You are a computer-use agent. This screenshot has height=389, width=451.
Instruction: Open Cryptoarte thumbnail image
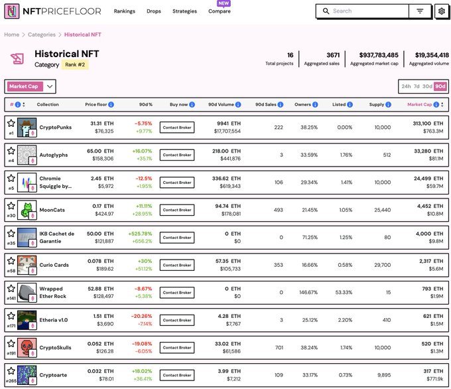[27, 375]
